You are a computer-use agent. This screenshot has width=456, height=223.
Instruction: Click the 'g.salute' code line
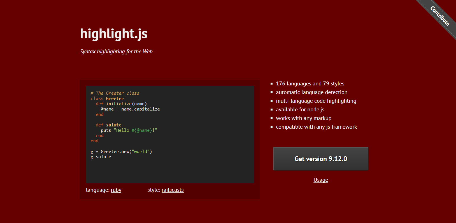tap(101, 157)
